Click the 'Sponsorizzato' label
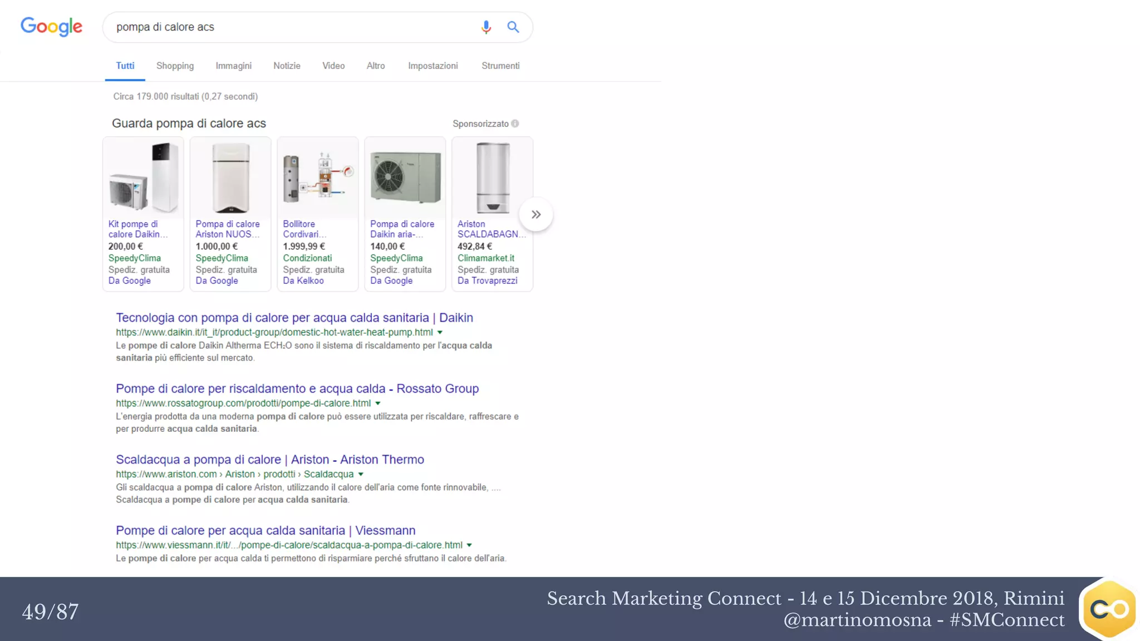Screen dimensions: 1140x641 480,124
